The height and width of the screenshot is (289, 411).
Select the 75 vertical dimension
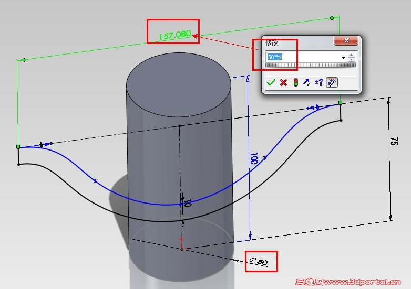[394, 141]
